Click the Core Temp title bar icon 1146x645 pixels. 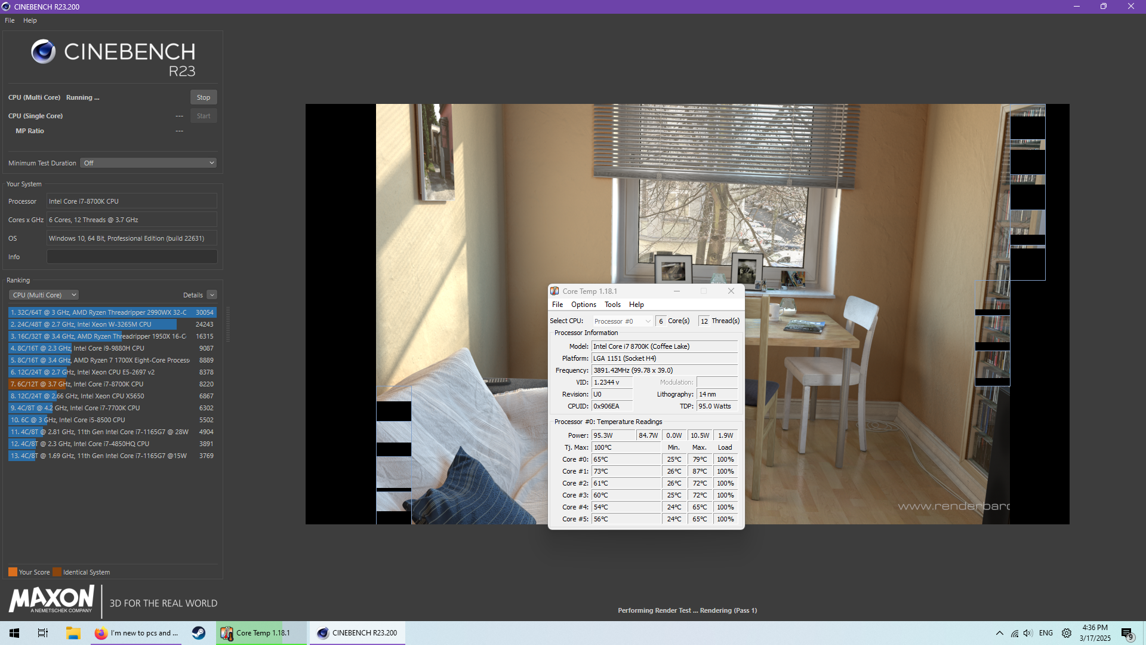[554, 291]
